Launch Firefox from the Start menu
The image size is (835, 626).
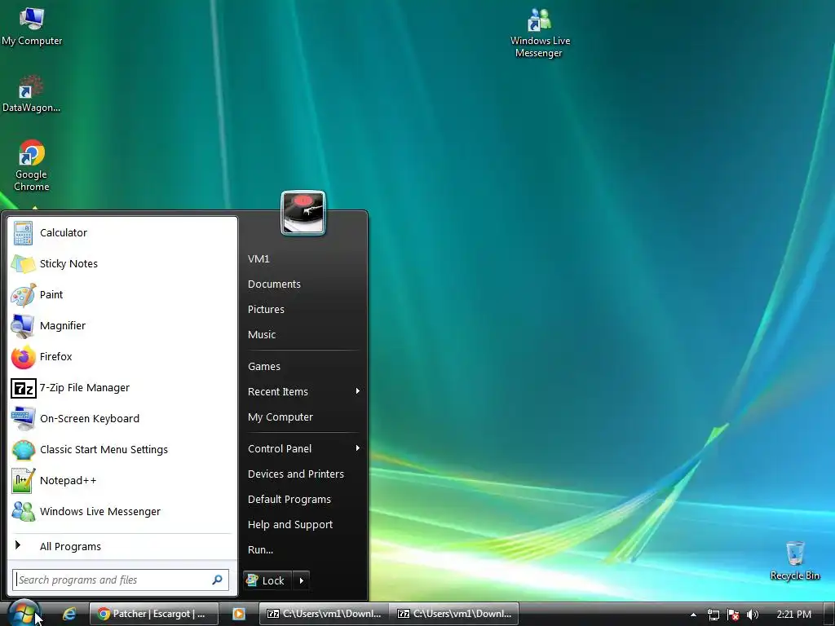pyautogui.click(x=122, y=357)
